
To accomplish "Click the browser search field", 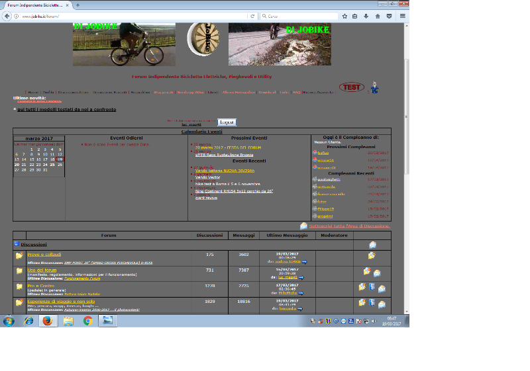I will click(299, 16).
